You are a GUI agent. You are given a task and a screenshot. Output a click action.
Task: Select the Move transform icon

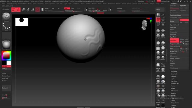click(23, 10)
